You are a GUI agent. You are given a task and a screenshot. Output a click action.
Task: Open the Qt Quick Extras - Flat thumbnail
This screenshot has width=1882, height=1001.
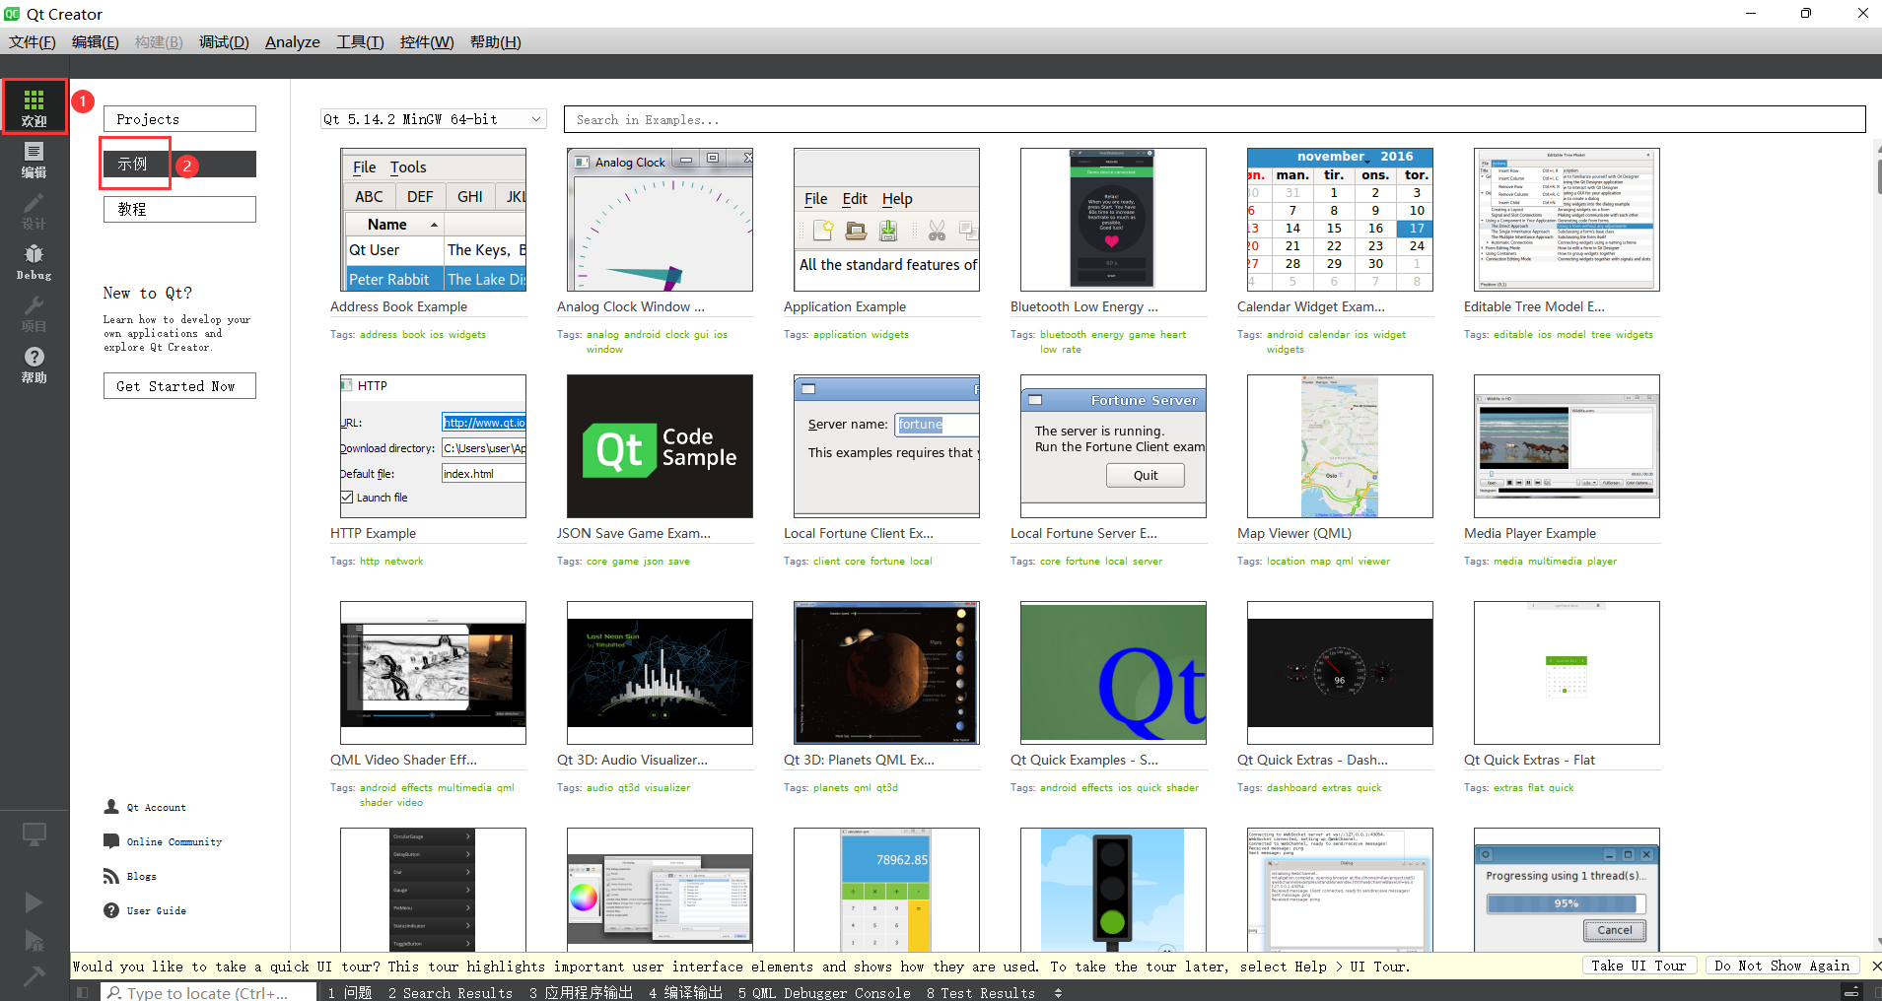pos(1567,673)
